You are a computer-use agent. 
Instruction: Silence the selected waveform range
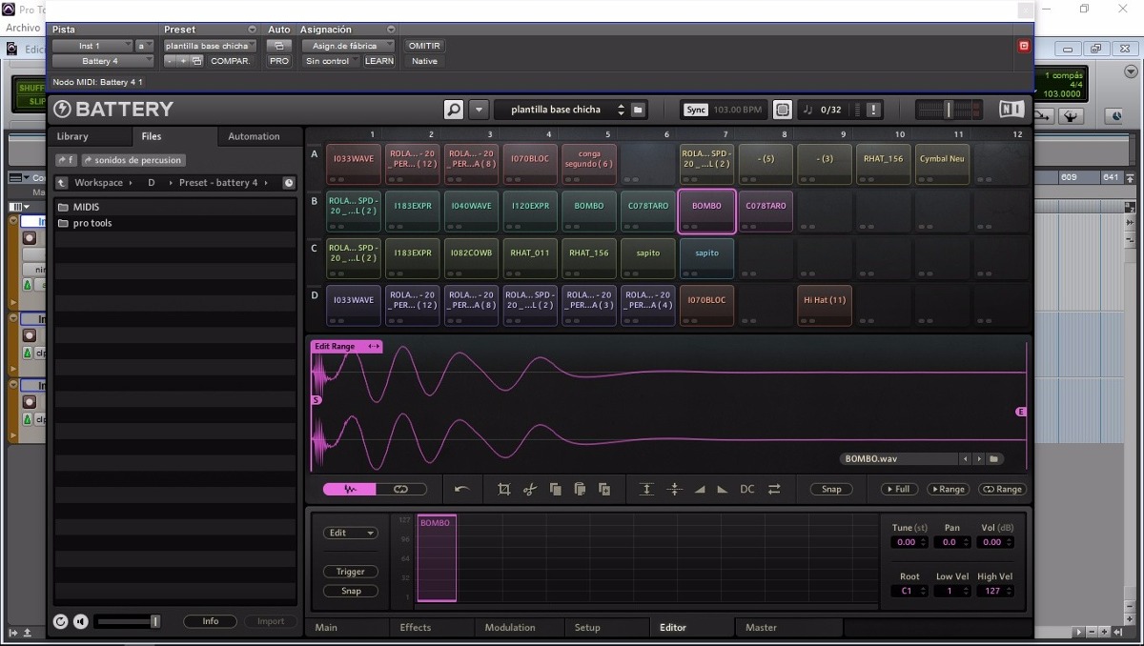click(675, 489)
